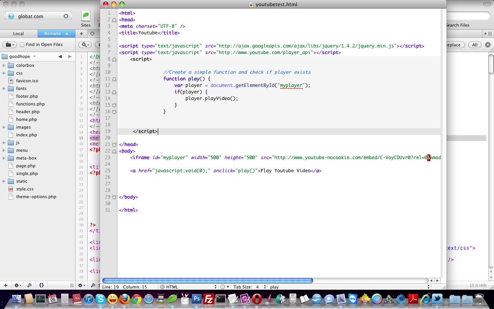Add a new tab with the plus button
This screenshot has height=309, width=494.
click(81, 34)
